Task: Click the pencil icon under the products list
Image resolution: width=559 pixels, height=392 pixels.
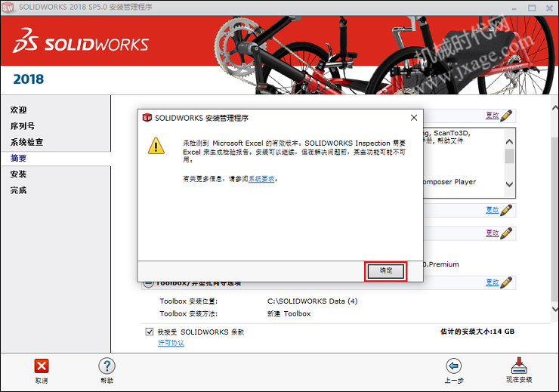Action: click(x=506, y=210)
